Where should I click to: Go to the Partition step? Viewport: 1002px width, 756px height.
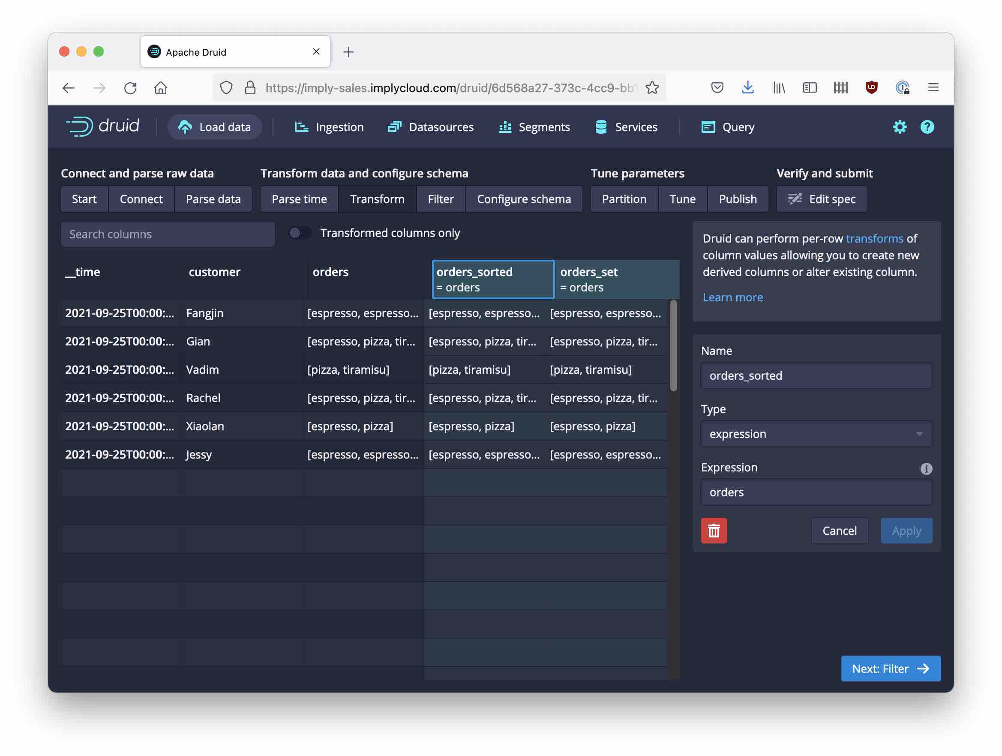point(623,199)
